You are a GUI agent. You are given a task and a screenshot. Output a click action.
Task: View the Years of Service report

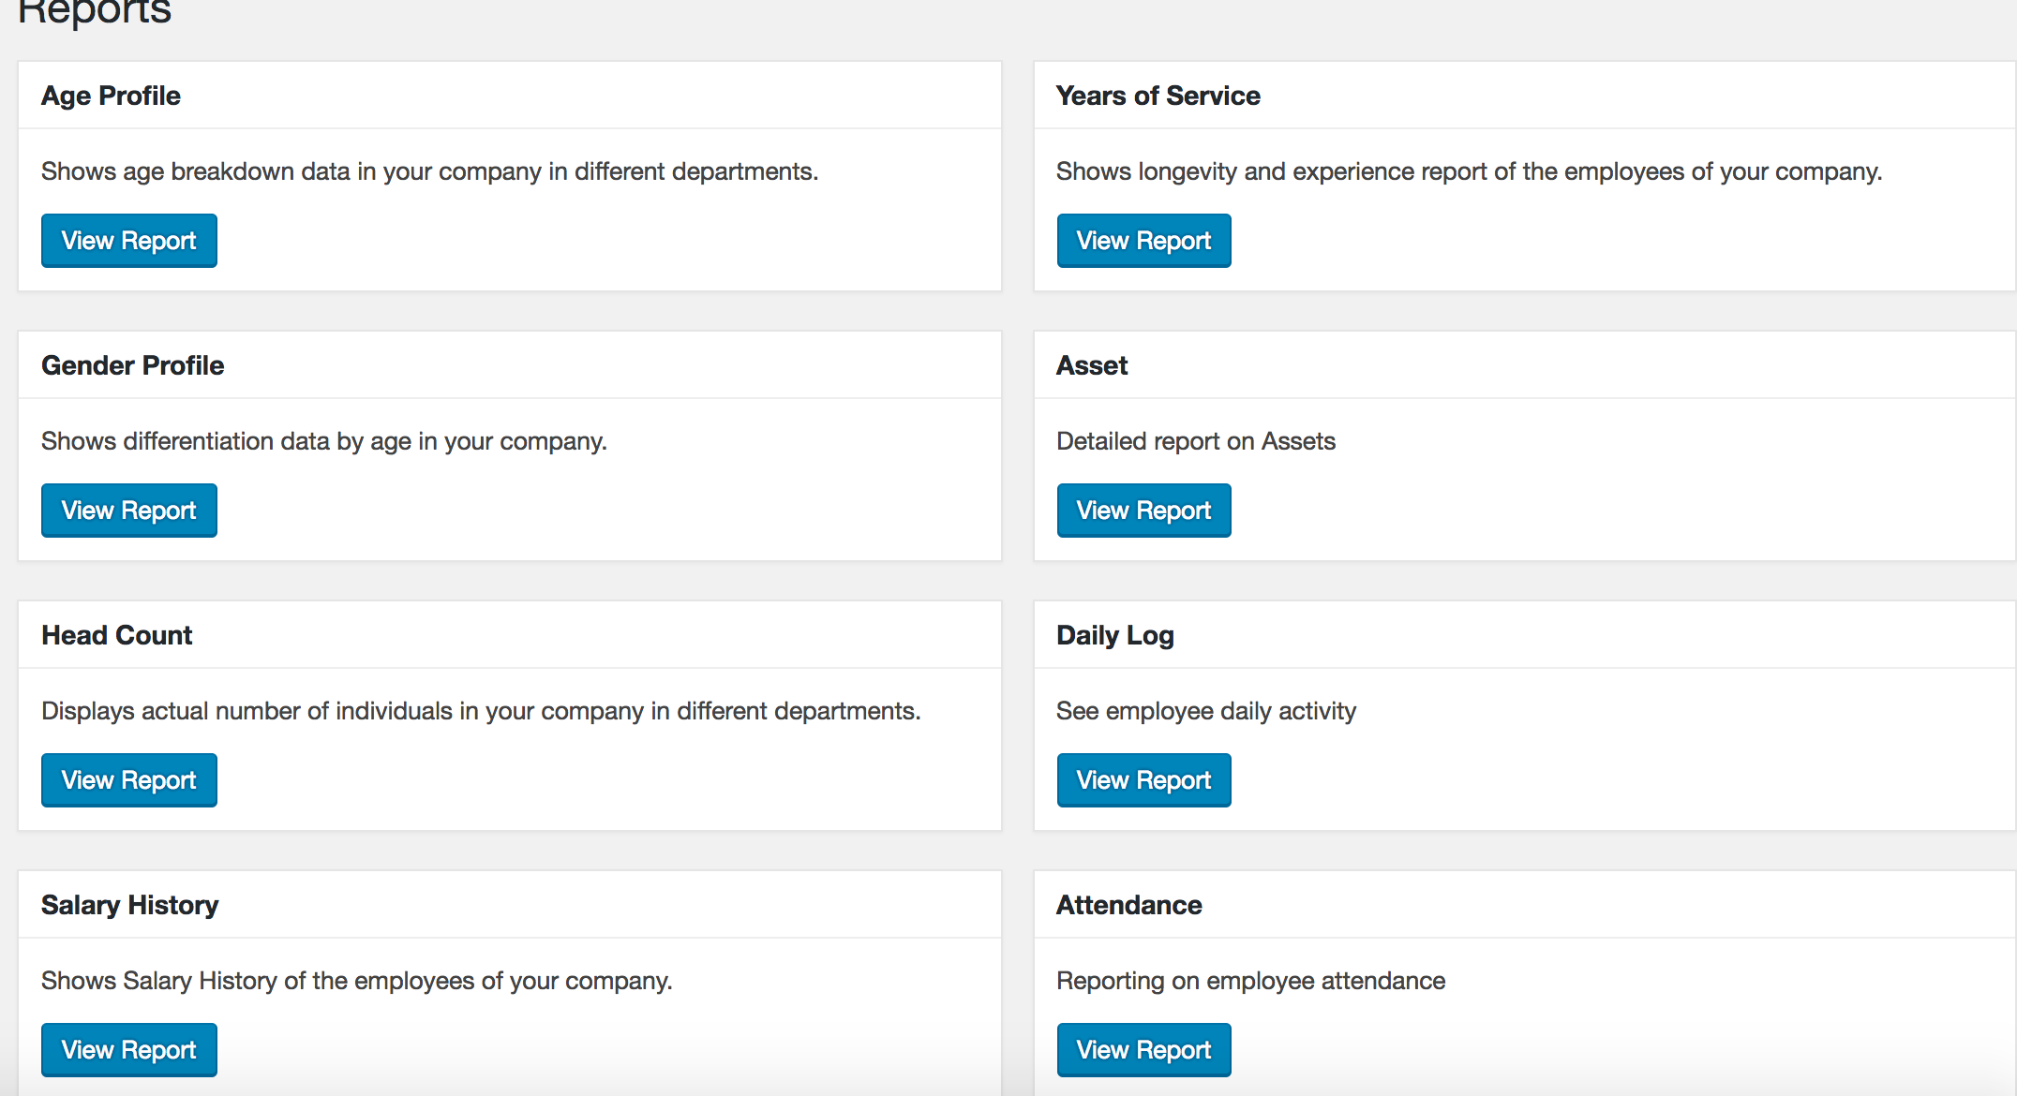click(1144, 241)
